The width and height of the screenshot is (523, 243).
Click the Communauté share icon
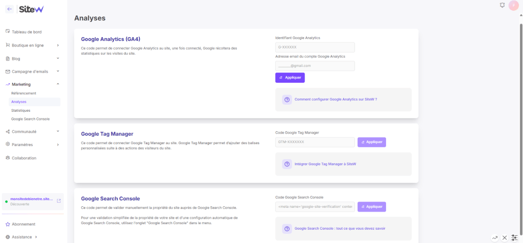click(x=8, y=132)
